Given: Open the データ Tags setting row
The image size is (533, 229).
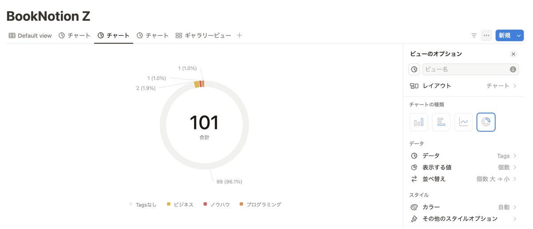Looking at the screenshot, I should 464,156.
